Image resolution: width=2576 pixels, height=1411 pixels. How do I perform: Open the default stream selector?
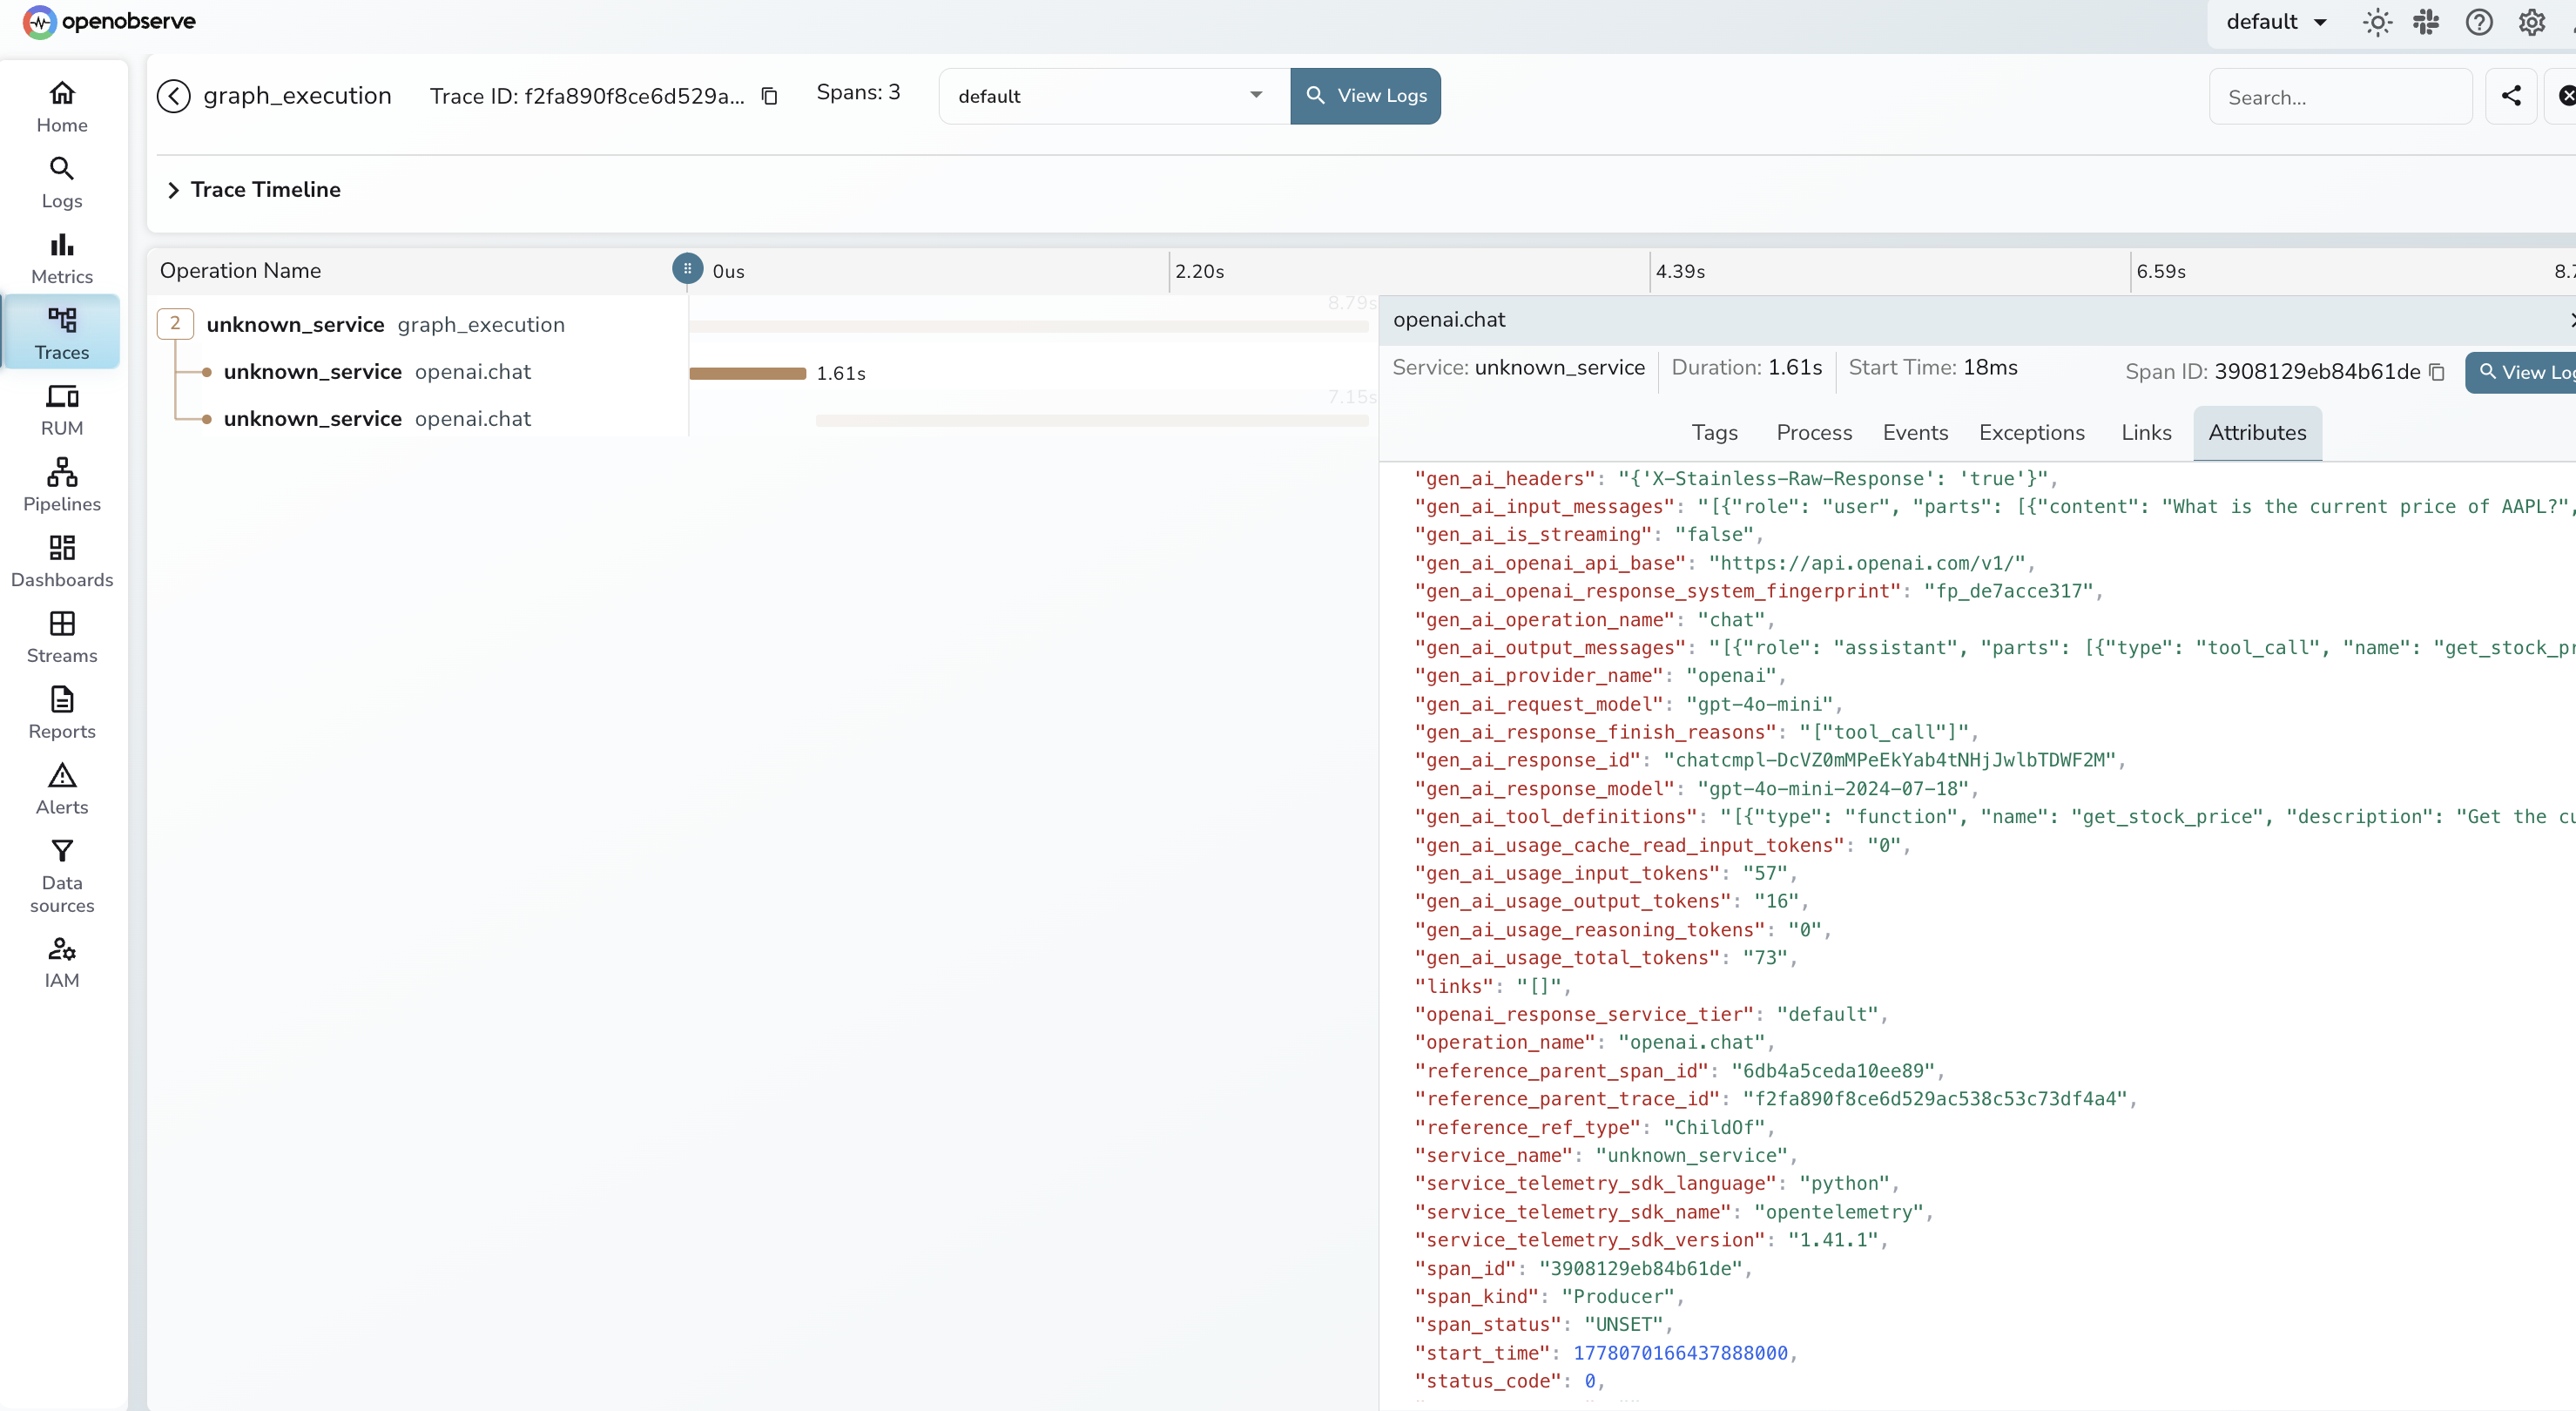(x=1113, y=96)
